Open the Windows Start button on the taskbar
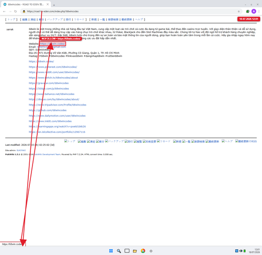Viewport: 262px width, 255px height. (x=111, y=251)
